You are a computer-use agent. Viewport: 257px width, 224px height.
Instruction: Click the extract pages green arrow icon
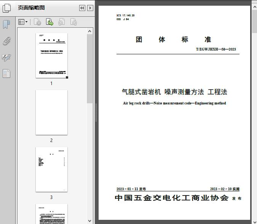(x=49, y=22)
